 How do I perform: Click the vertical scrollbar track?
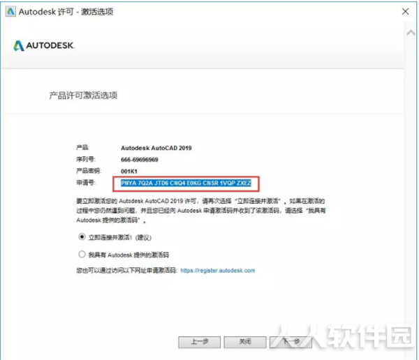411,187
